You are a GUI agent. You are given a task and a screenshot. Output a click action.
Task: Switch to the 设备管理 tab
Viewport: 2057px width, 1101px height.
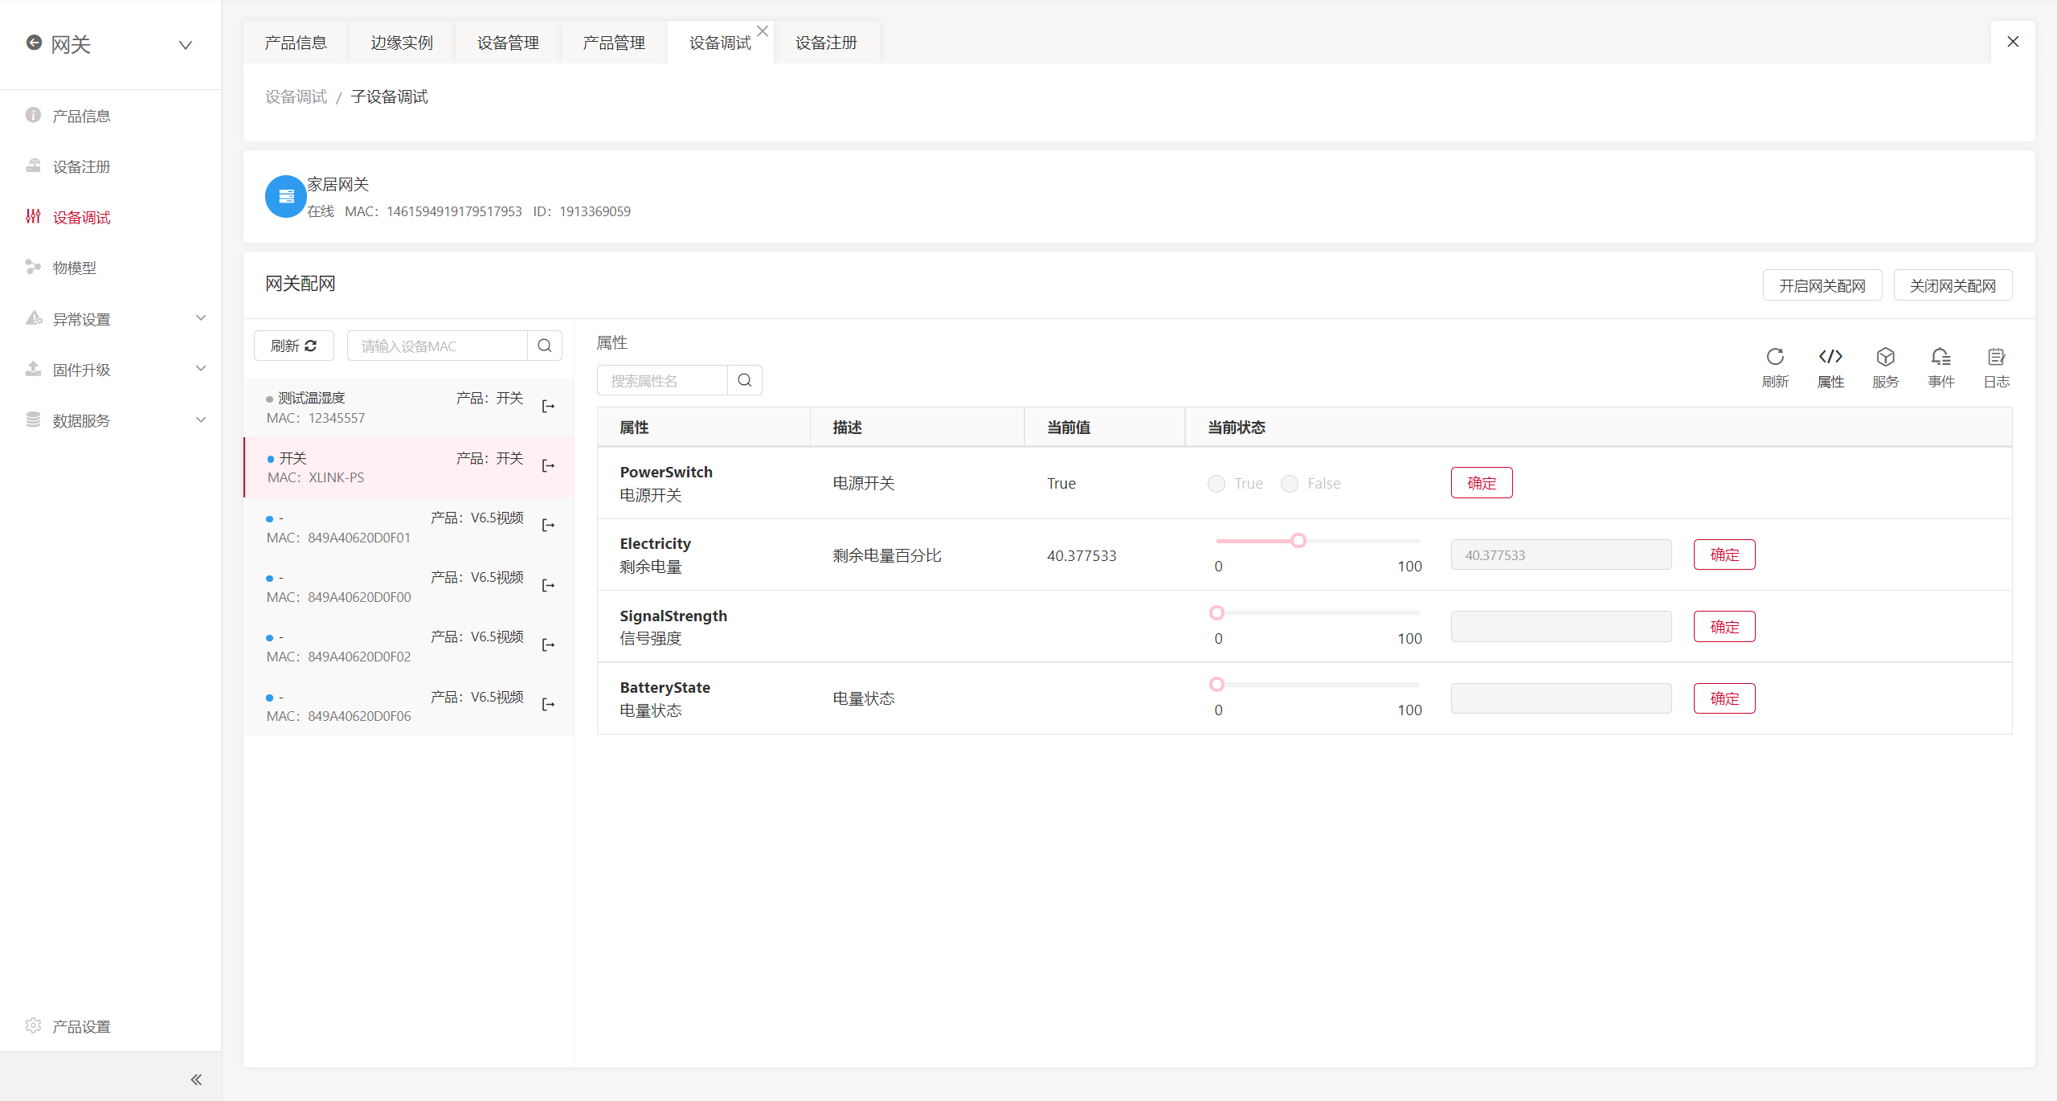508,43
